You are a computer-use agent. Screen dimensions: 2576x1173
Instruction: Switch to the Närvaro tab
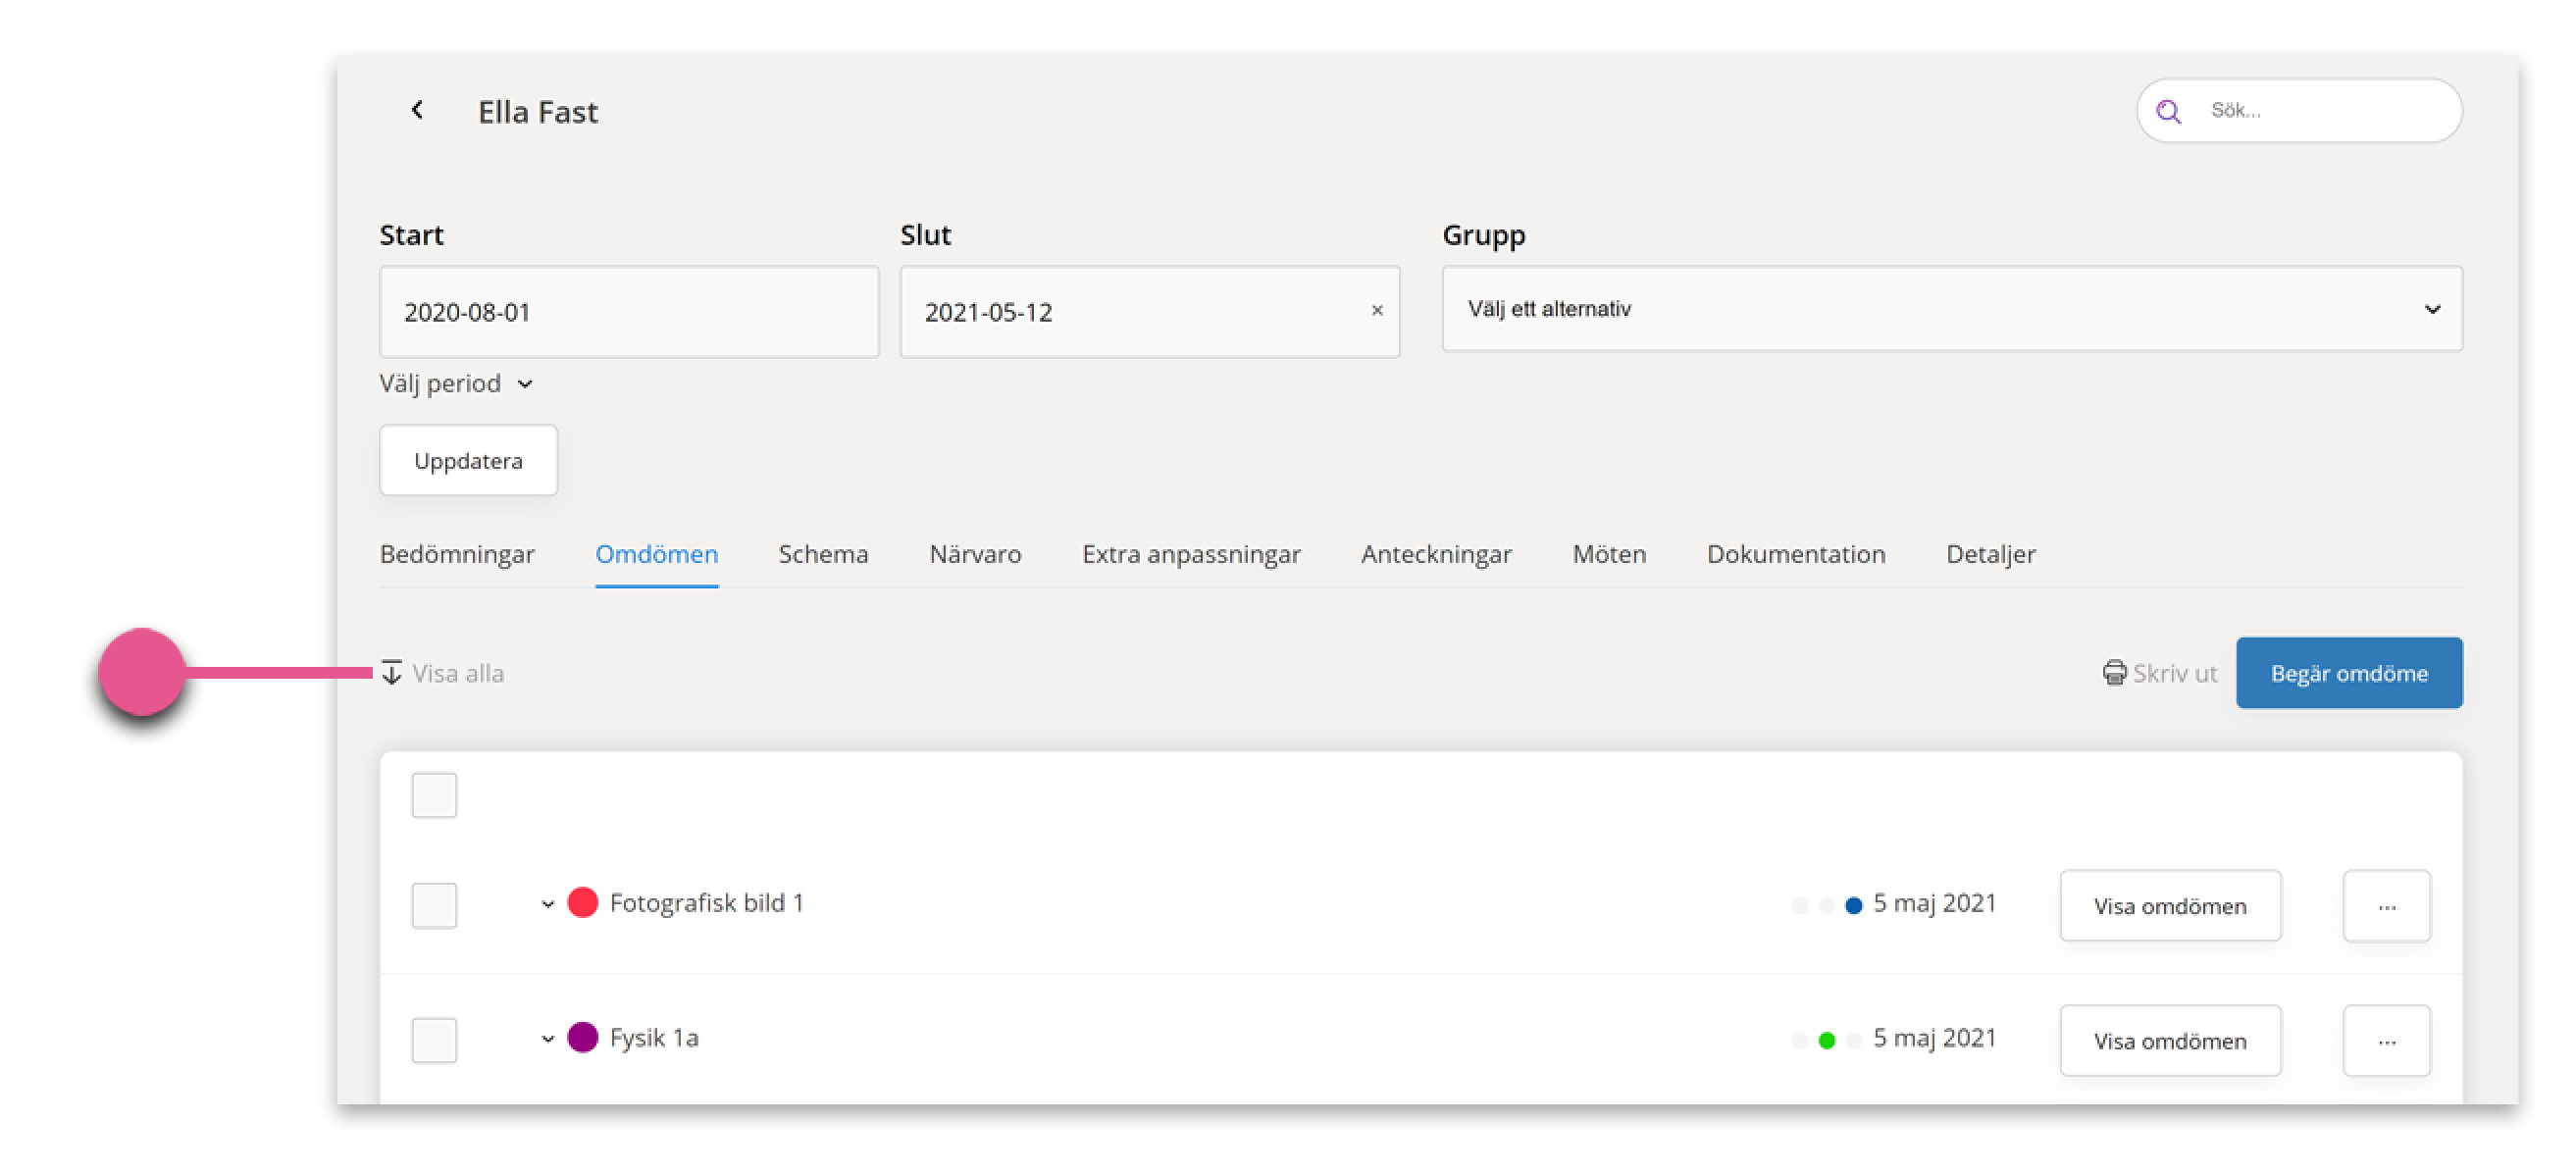click(974, 553)
